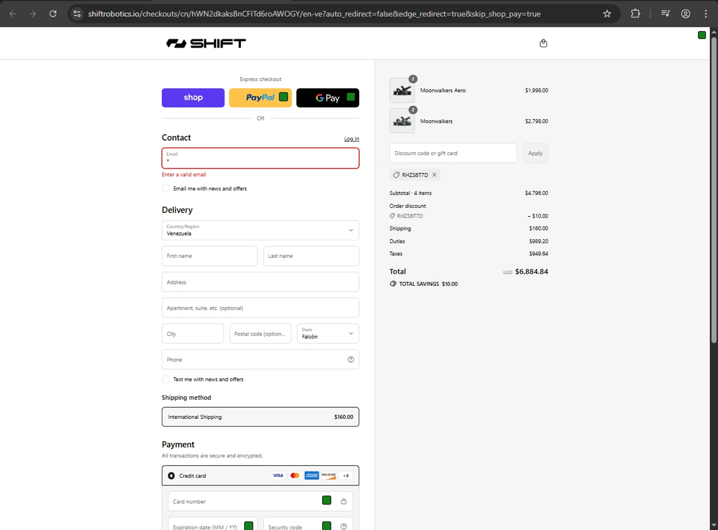Click discount tag icon in RHZS6T7D chip

pos(396,175)
